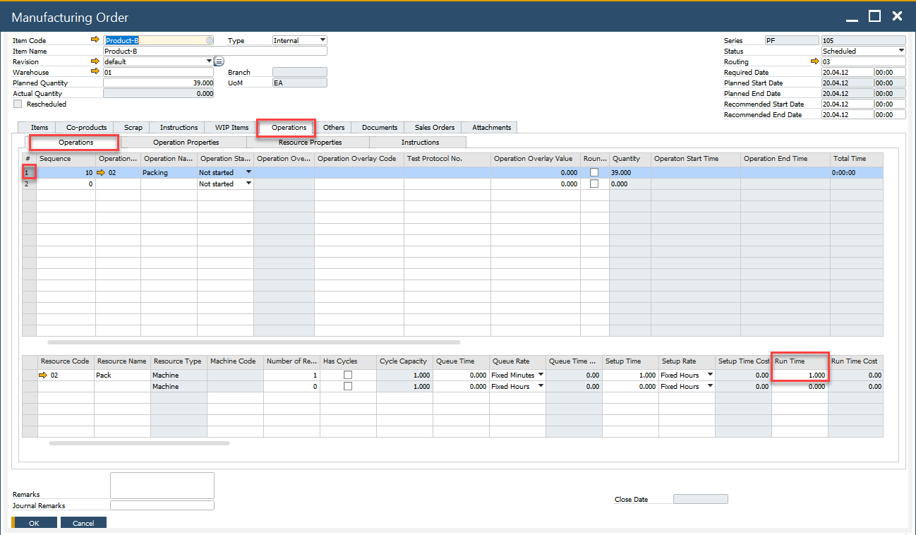Click link arrow for operation code 02
Screen dimensions: 916x535
click(x=102, y=172)
